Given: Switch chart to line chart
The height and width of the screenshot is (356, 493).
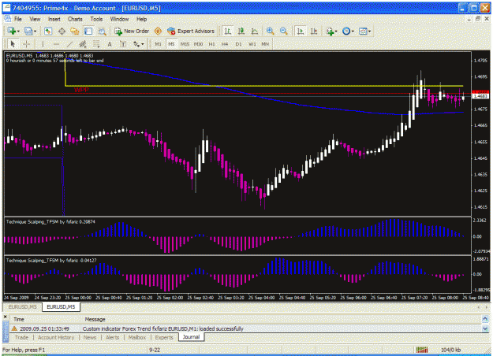Looking at the screenshot, I should [255, 31].
